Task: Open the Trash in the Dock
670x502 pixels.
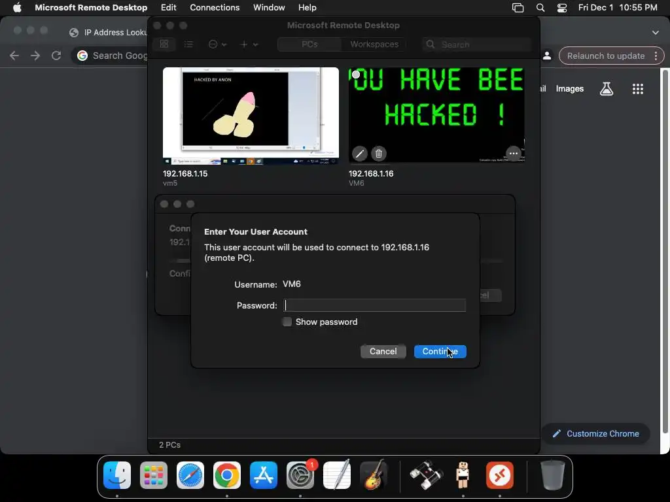Action: click(552, 475)
